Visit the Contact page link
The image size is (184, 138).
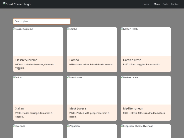[175, 4]
